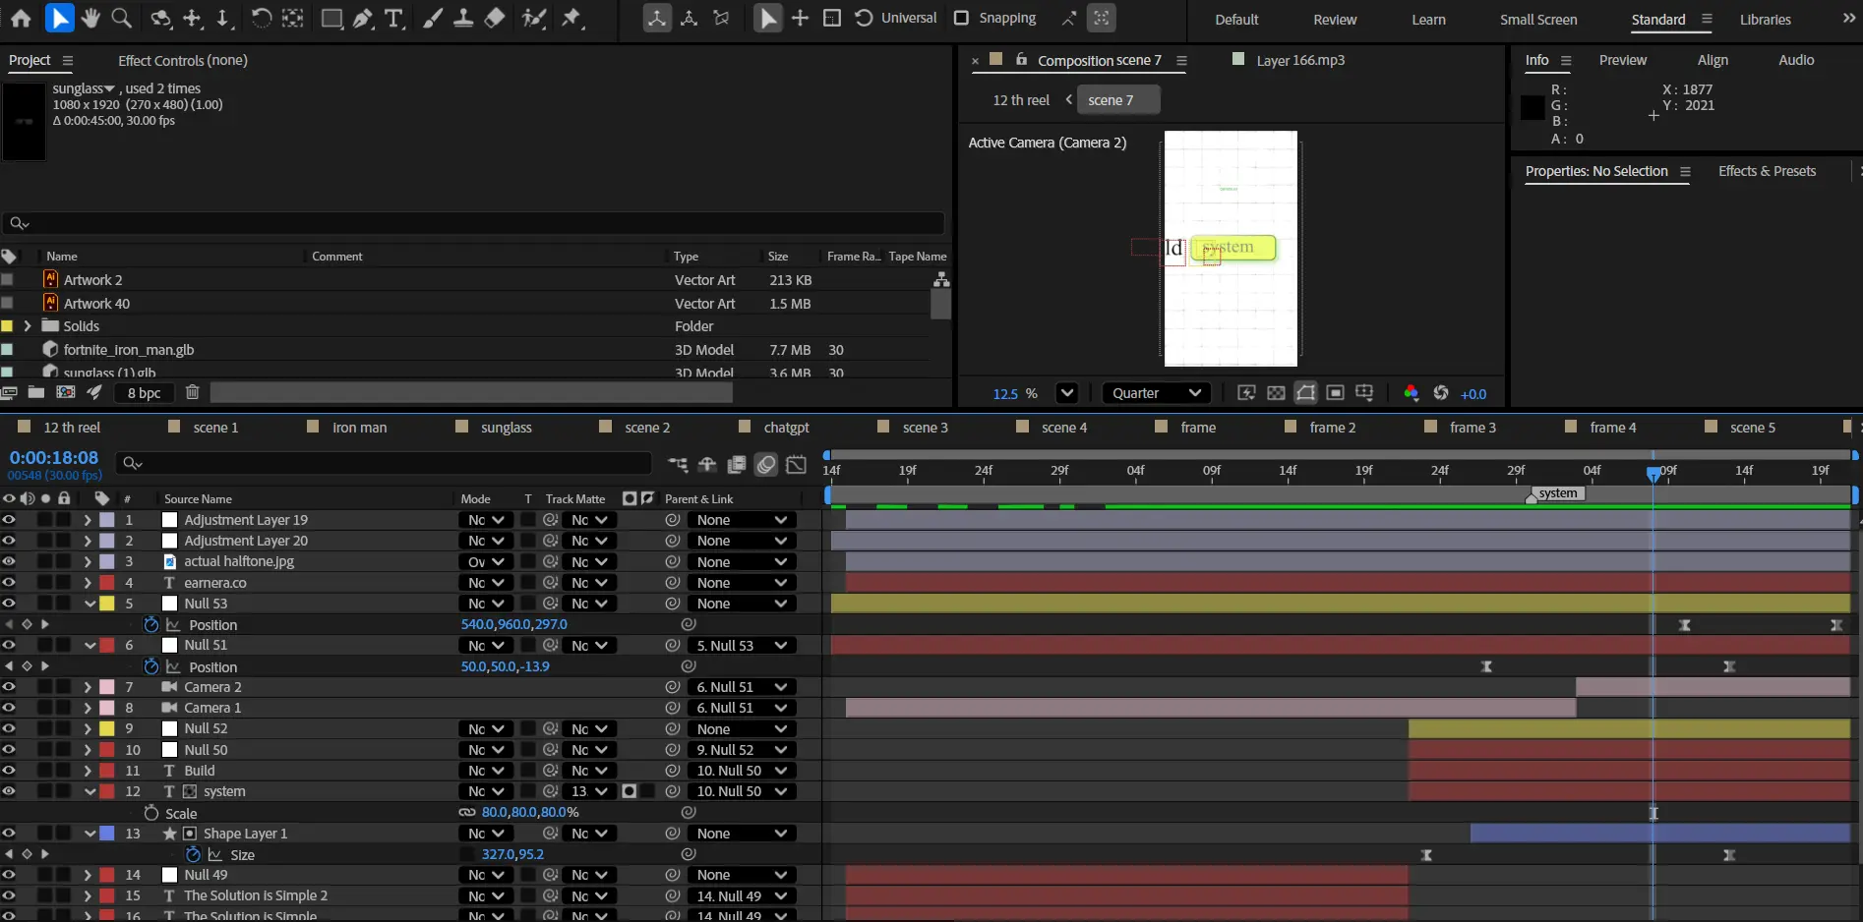Viewport: 1863px width, 922px height.
Task: Activate the Eraser tool
Action: (x=495, y=18)
